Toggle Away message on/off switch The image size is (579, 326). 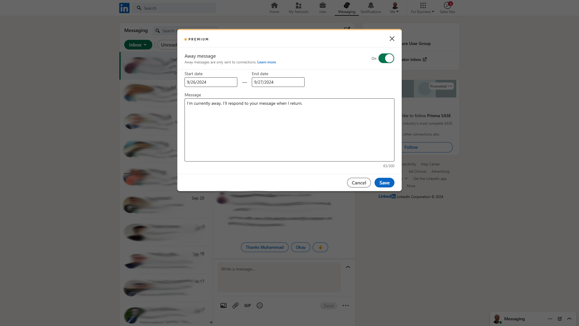click(386, 58)
